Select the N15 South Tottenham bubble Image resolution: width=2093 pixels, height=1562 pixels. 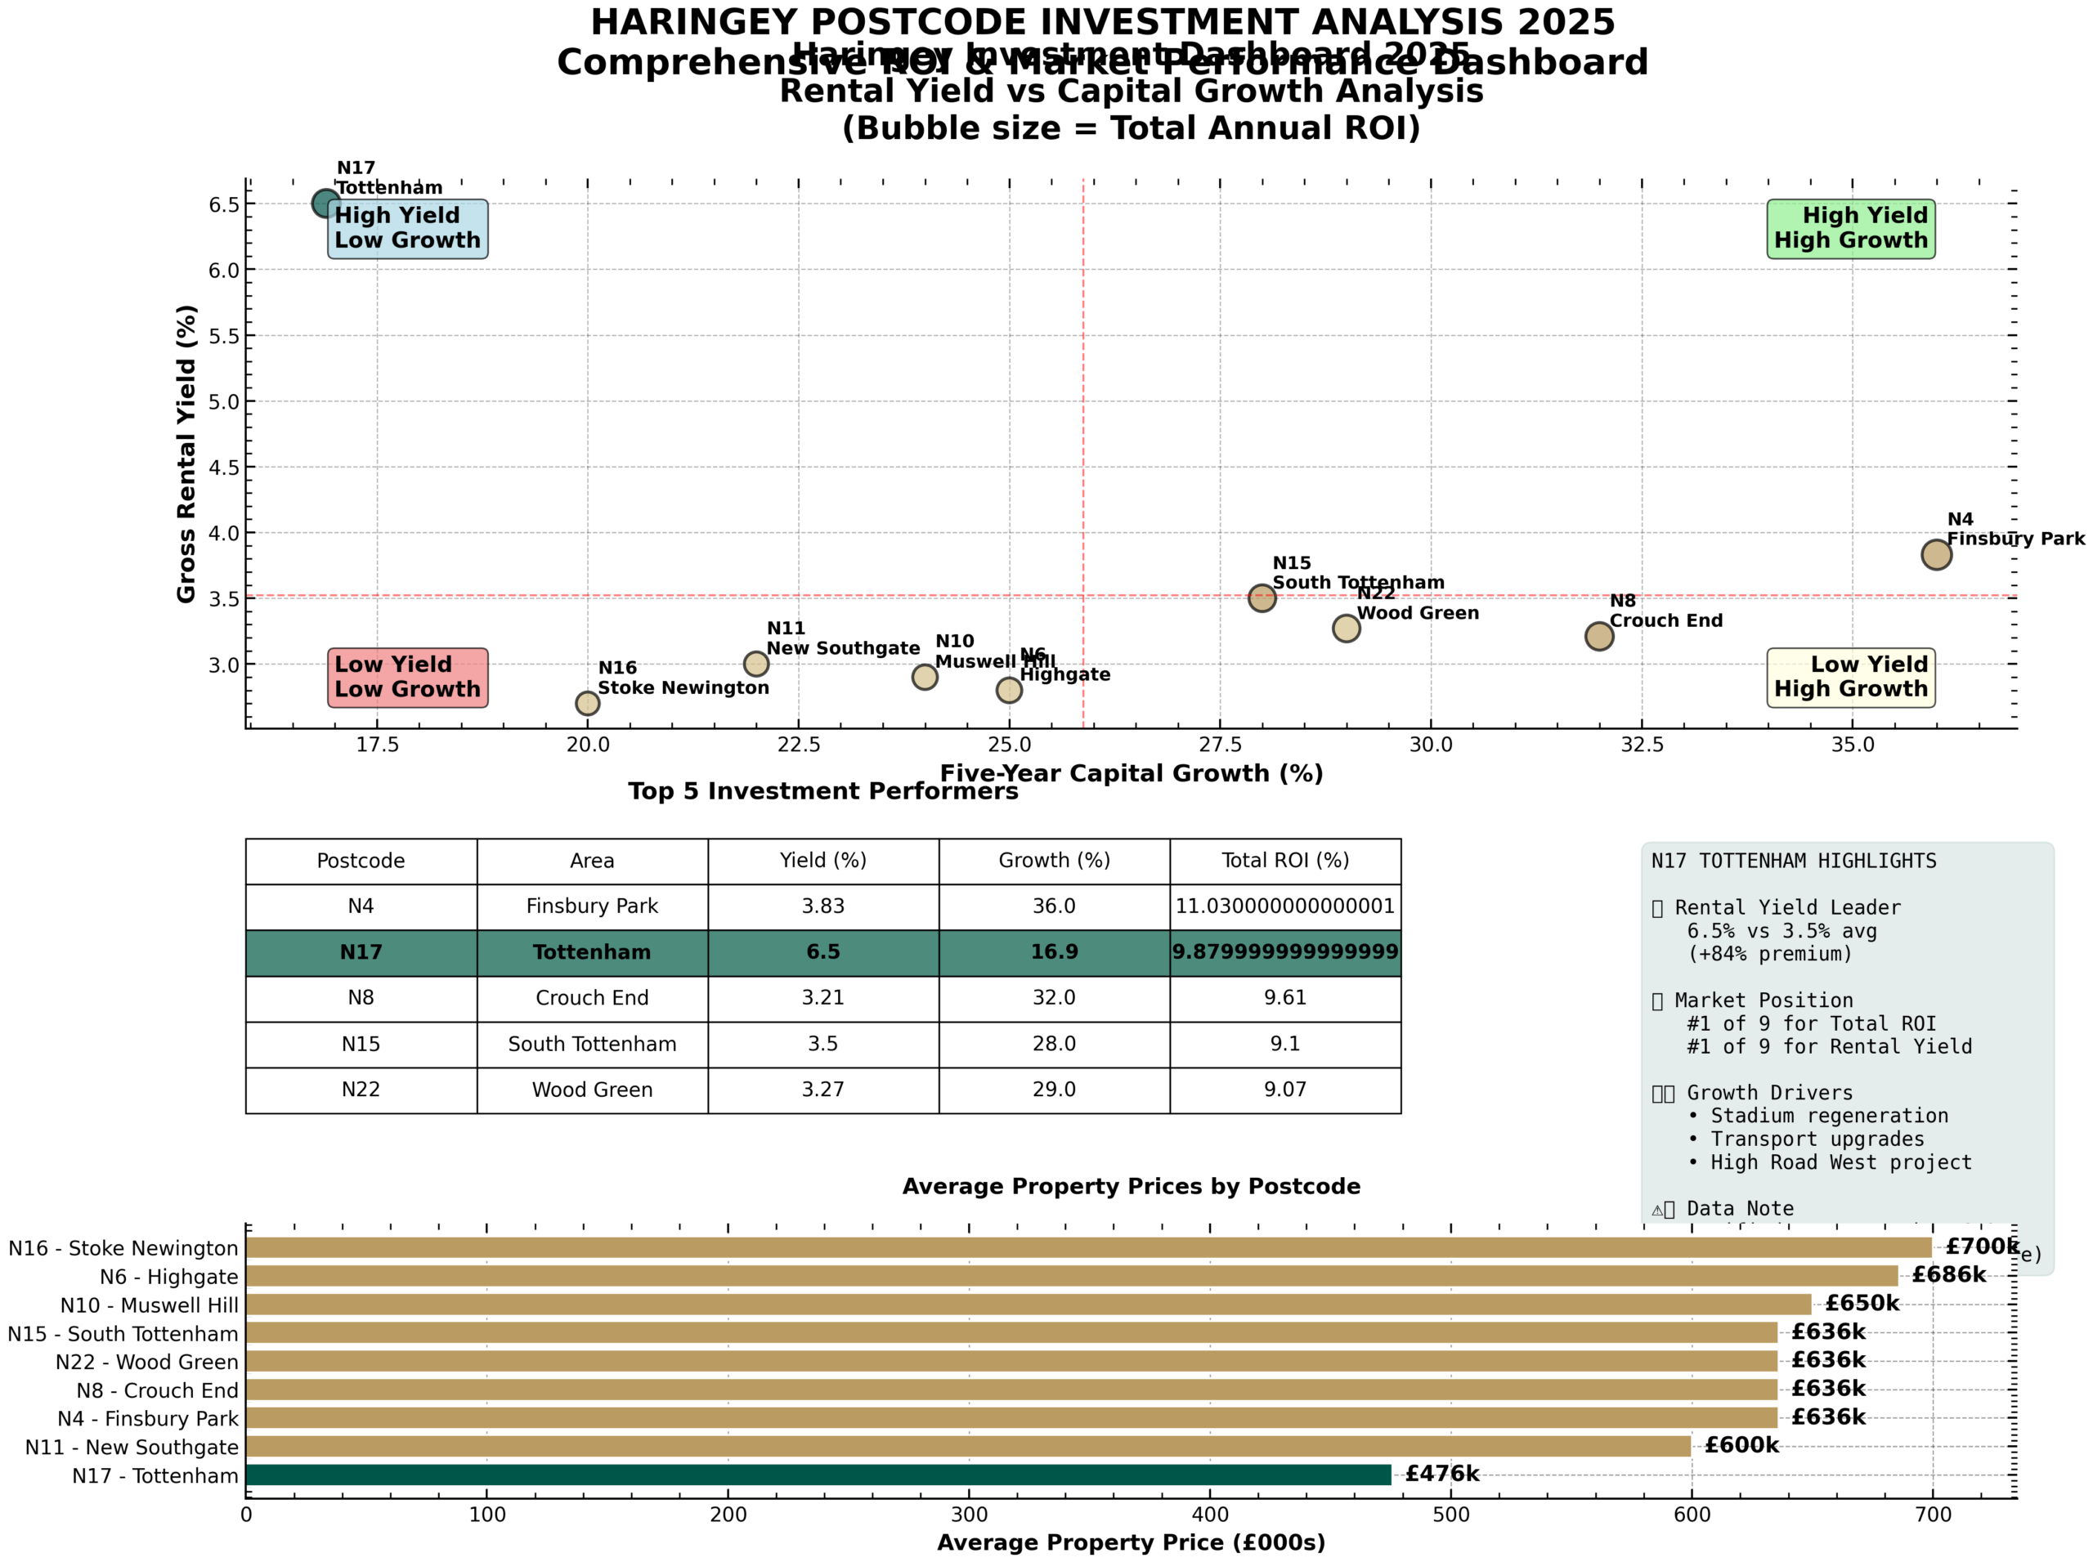click(1262, 597)
